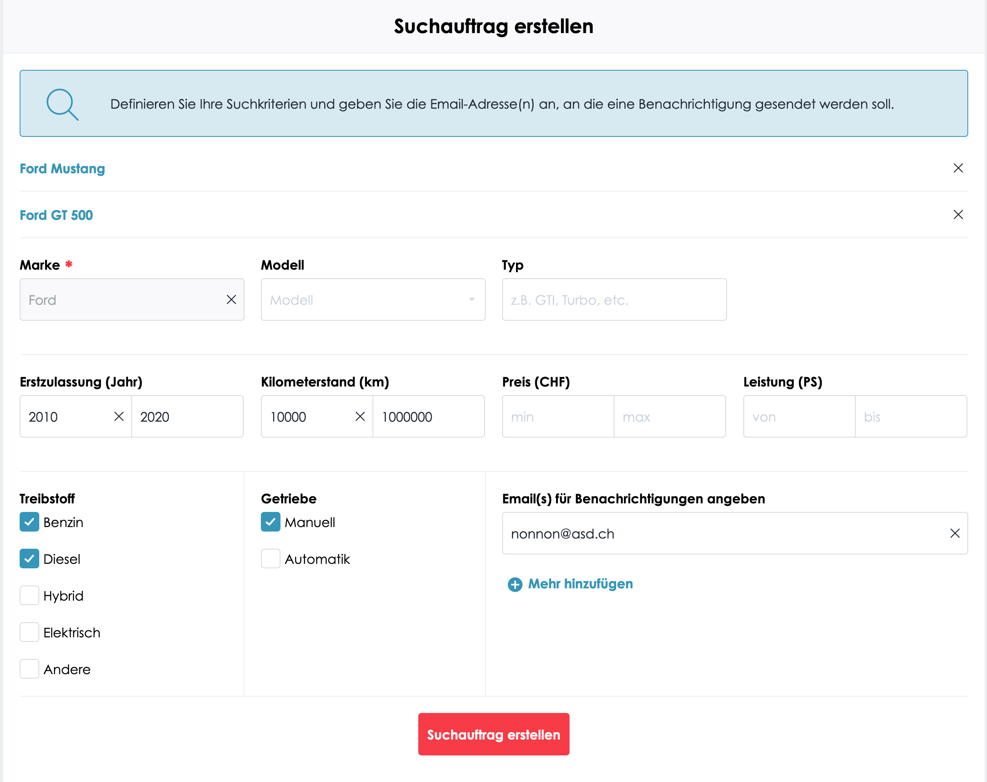Check the Elektrisch fuel checkbox

tap(29, 632)
